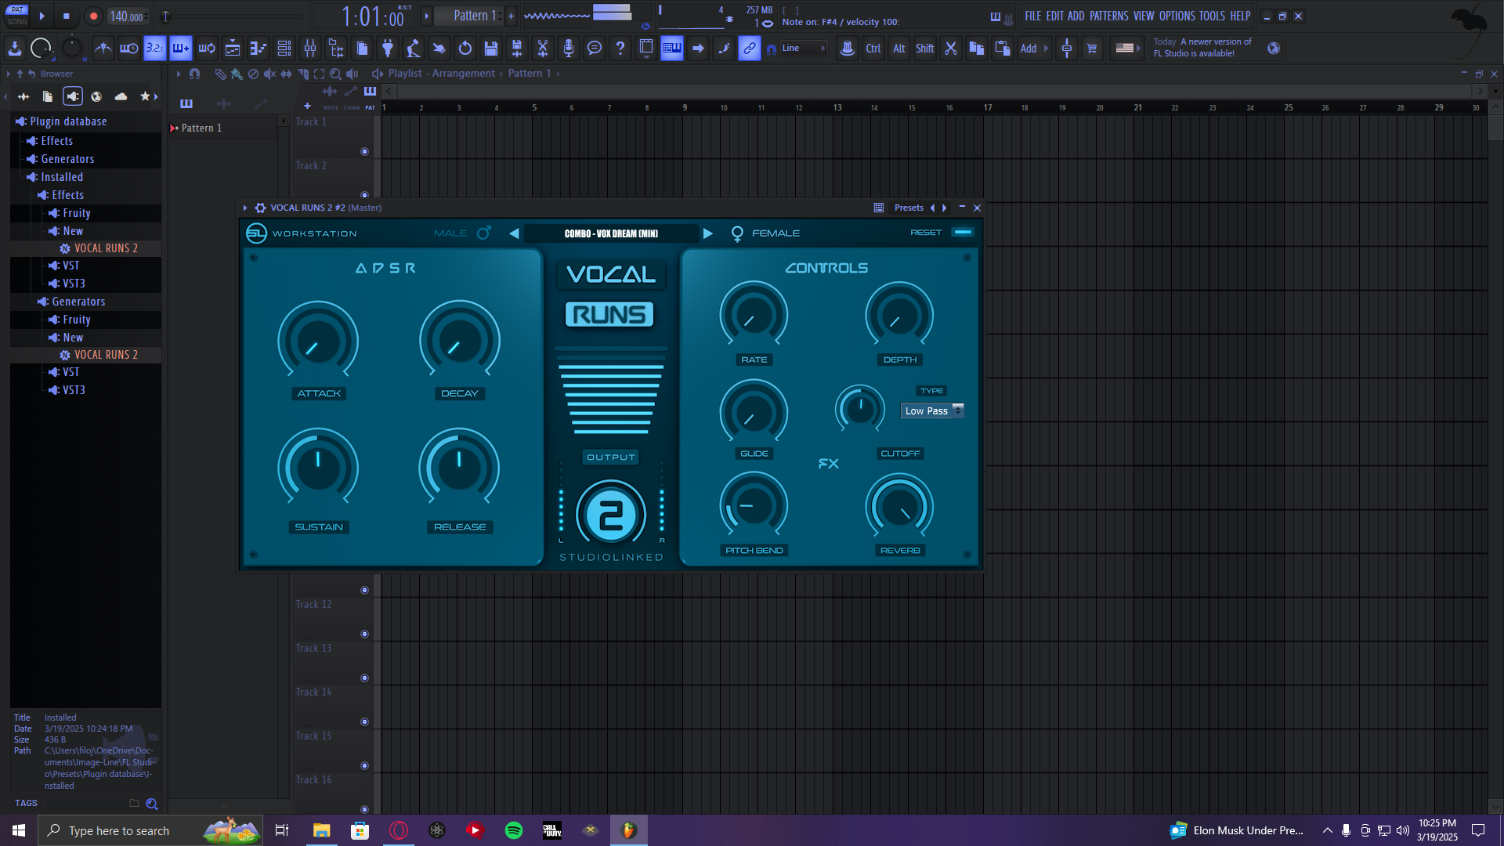Click the Presets button in plugin header
The image size is (1504, 846).
point(909,208)
